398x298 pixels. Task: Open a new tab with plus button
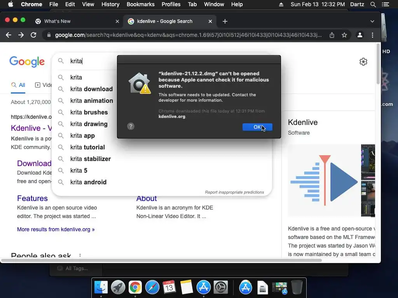tap(225, 21)
